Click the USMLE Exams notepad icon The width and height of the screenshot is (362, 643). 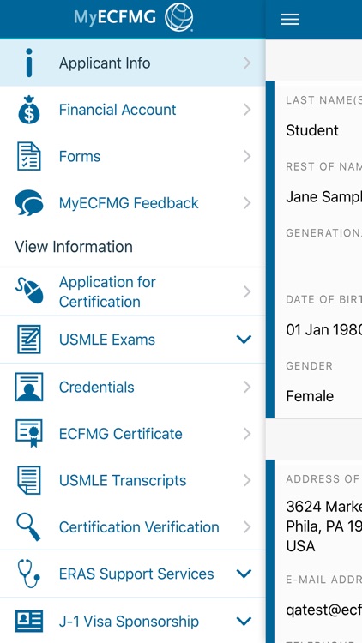coord(29,340)
